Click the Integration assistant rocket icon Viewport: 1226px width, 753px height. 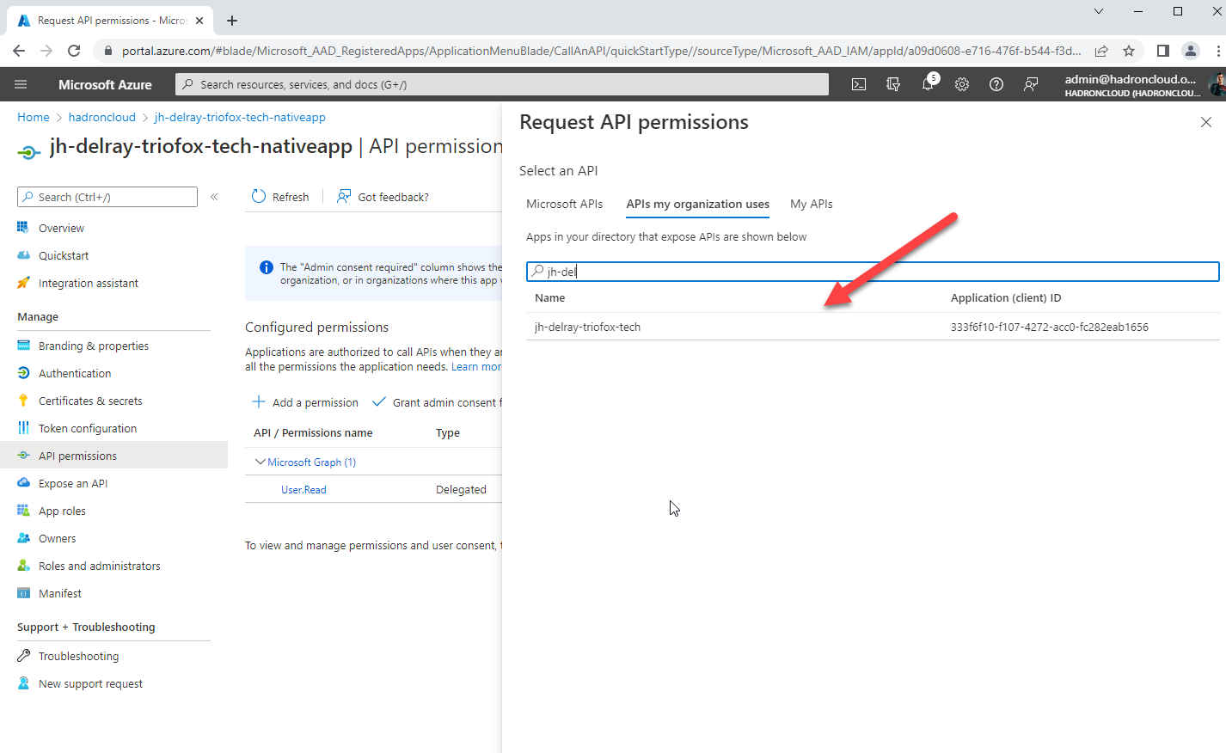pyautogui.click(x=23, y=283)
